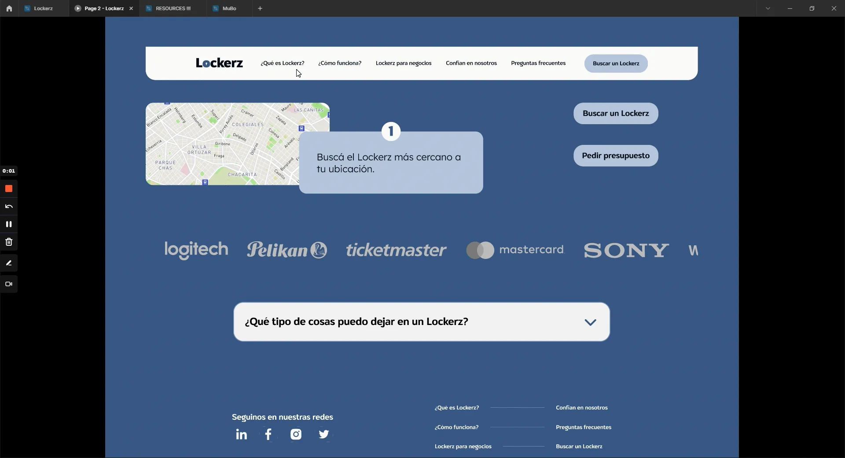The image size is (845, 458).
Task: Click the ticketmaster logo
Action: [396, 250]
